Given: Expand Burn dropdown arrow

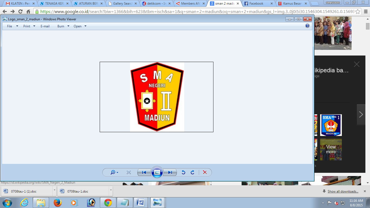Looking at the screenshot, I should [x=68, y=26].
